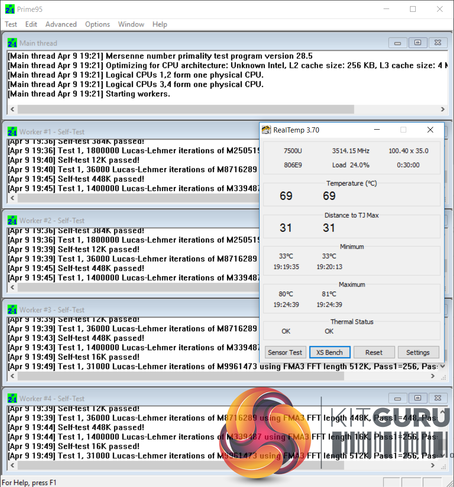The height and width of the screenshot is (487, 454).
Task: Click the RealTemp 3.70 title bar icon
Action: click(x=266, y=130)
